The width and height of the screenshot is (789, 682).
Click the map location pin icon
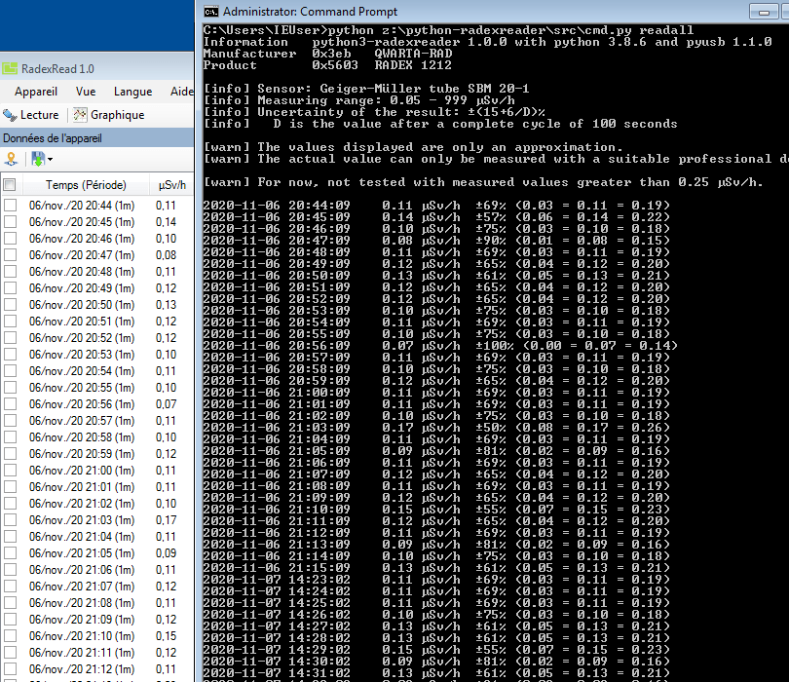point(11,159)
